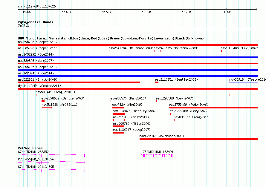Click the nsv1032992 blue gain bar
266x187 pixels.
point(137,57)
